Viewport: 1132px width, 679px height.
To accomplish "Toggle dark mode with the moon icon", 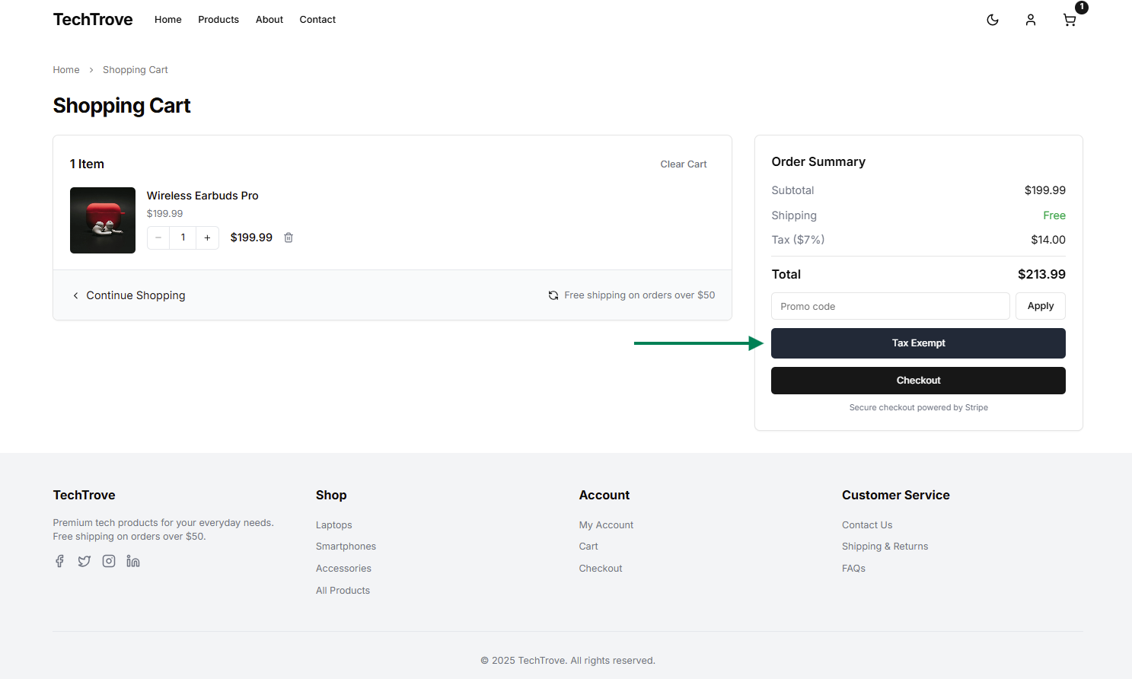I will click(993, 20).
